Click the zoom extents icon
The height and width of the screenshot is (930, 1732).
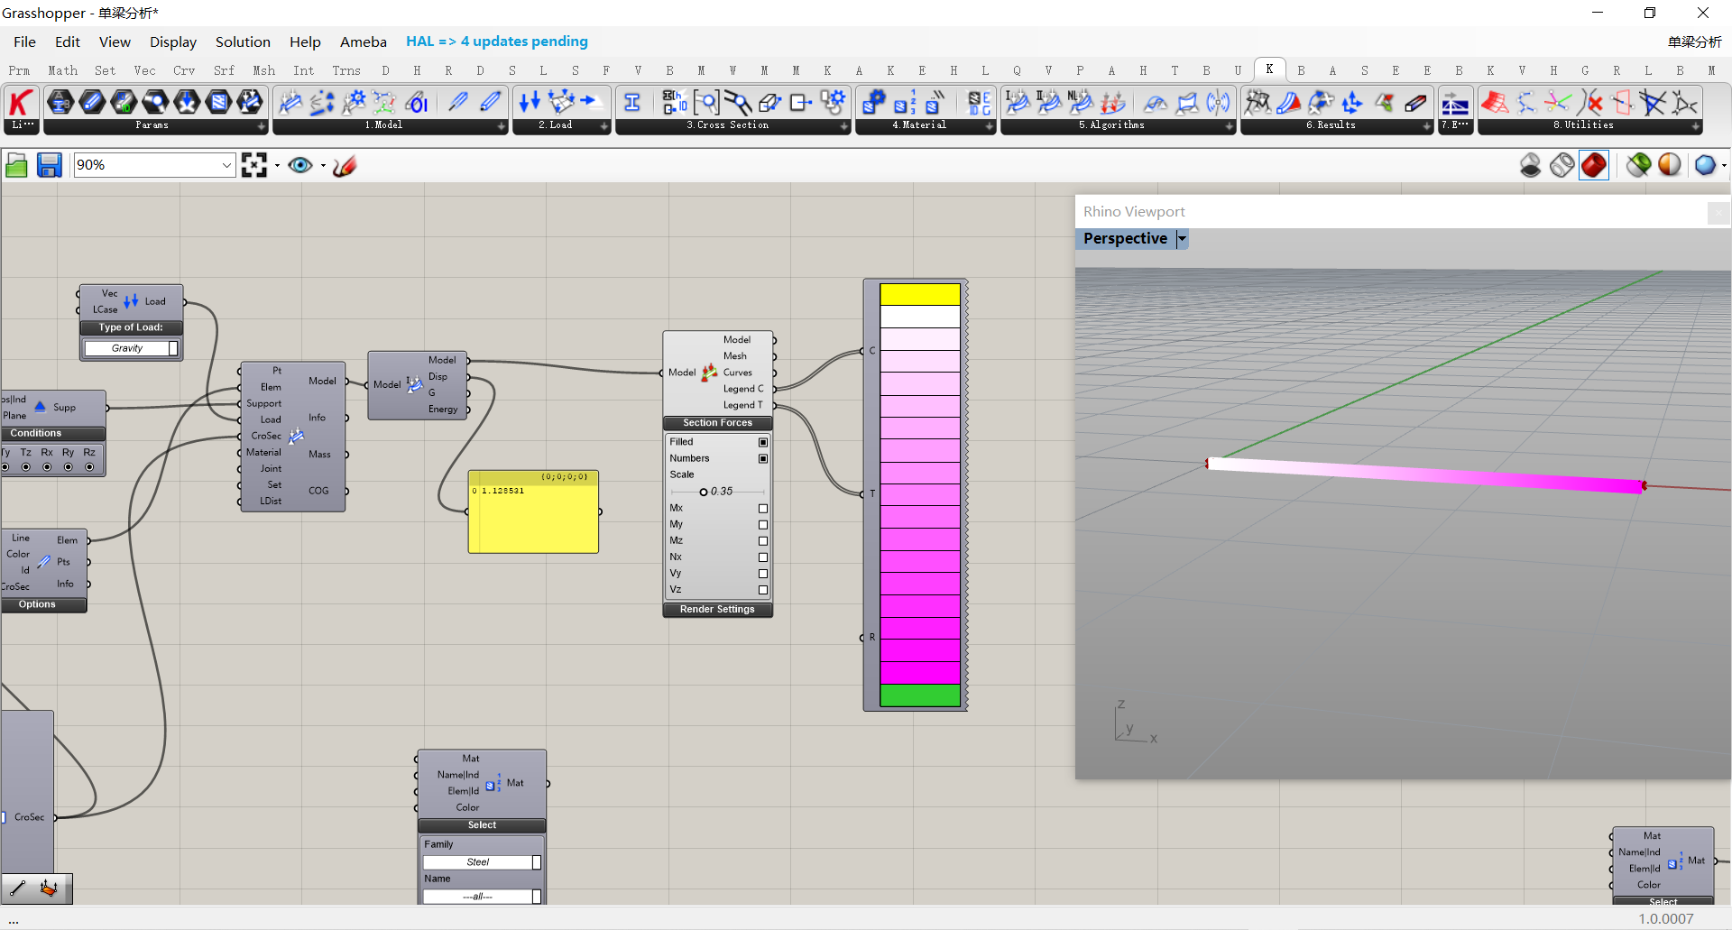254,165
